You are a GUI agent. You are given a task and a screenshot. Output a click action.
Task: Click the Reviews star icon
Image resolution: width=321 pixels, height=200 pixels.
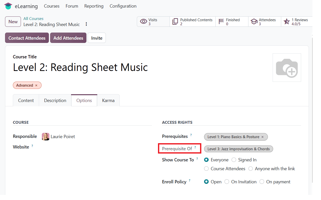[x=287, y=21]
